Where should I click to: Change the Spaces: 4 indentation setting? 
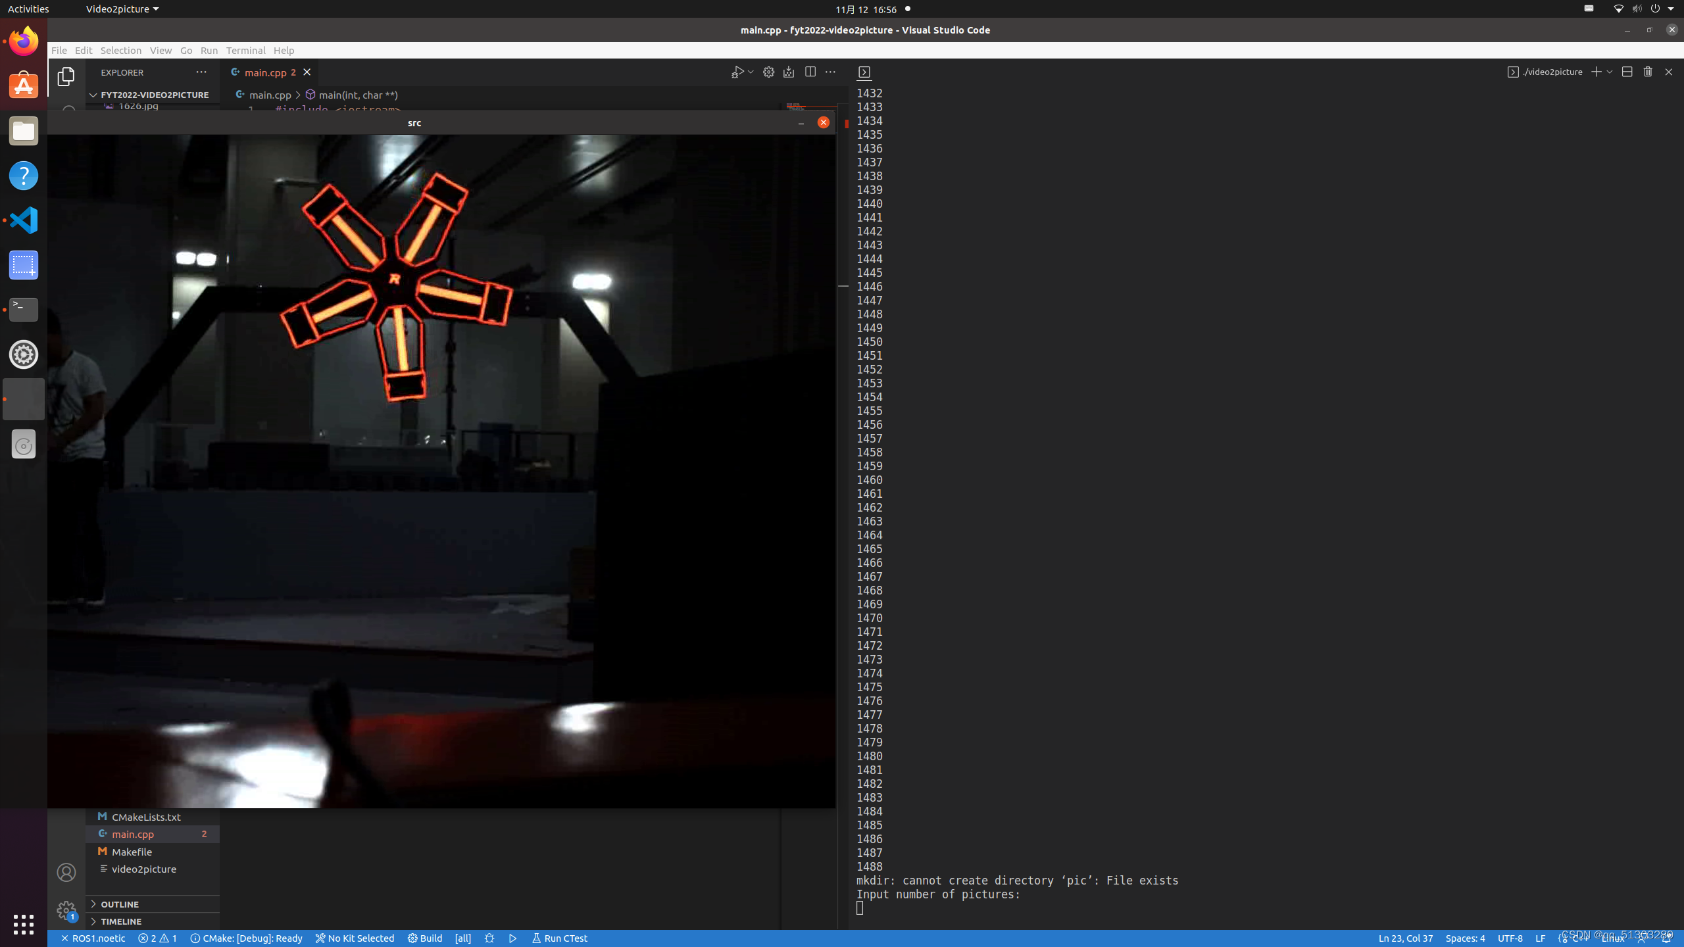(x=1465, y=938)
